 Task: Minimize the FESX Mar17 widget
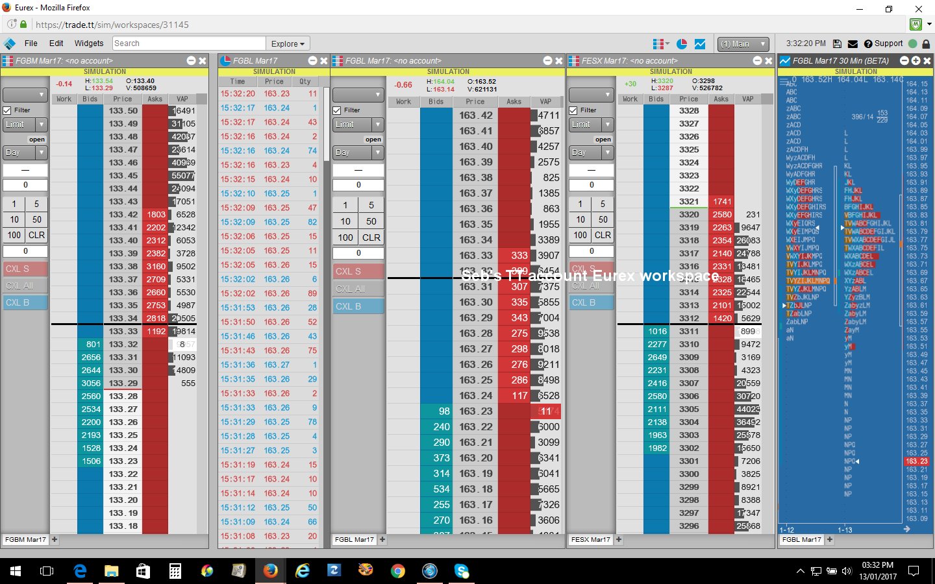coord(757,60)
